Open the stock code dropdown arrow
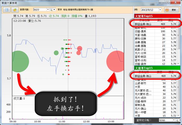 [48, 10]
